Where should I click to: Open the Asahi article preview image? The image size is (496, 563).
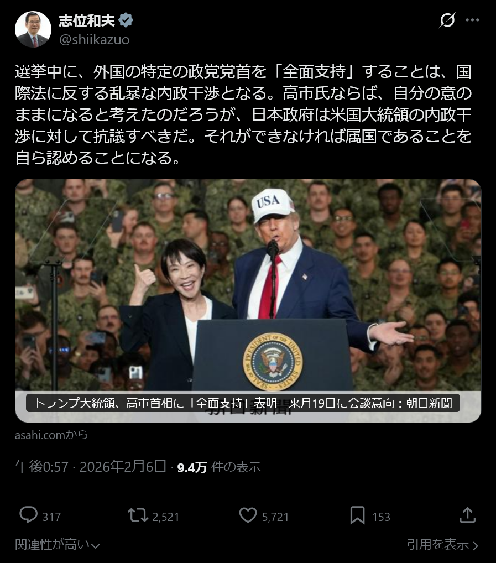pyautogui.click(x=248, y=300)
